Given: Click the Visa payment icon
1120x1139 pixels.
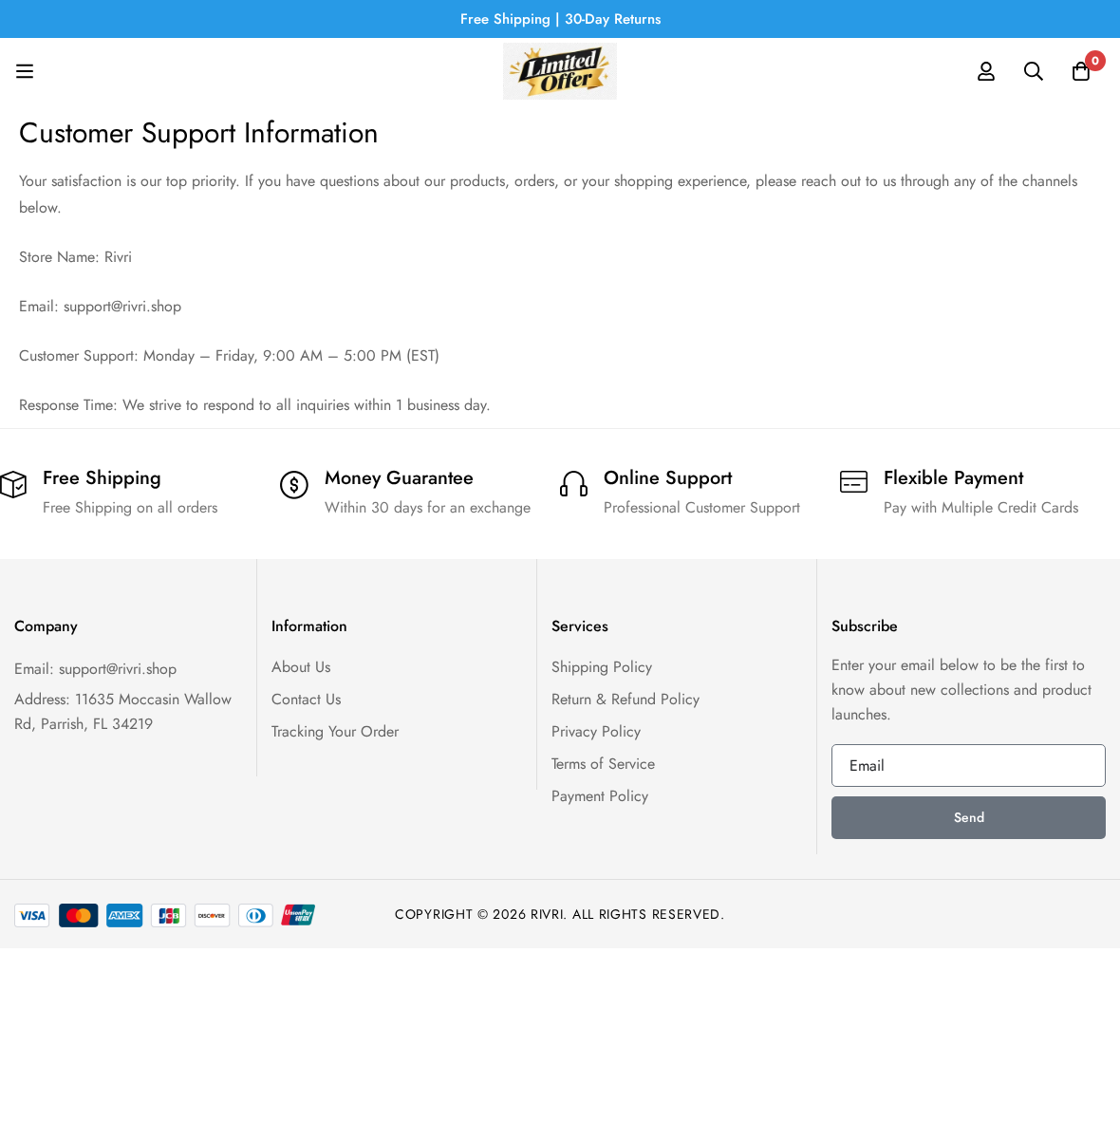Looking at the screenshot, I should coord(32,915).
